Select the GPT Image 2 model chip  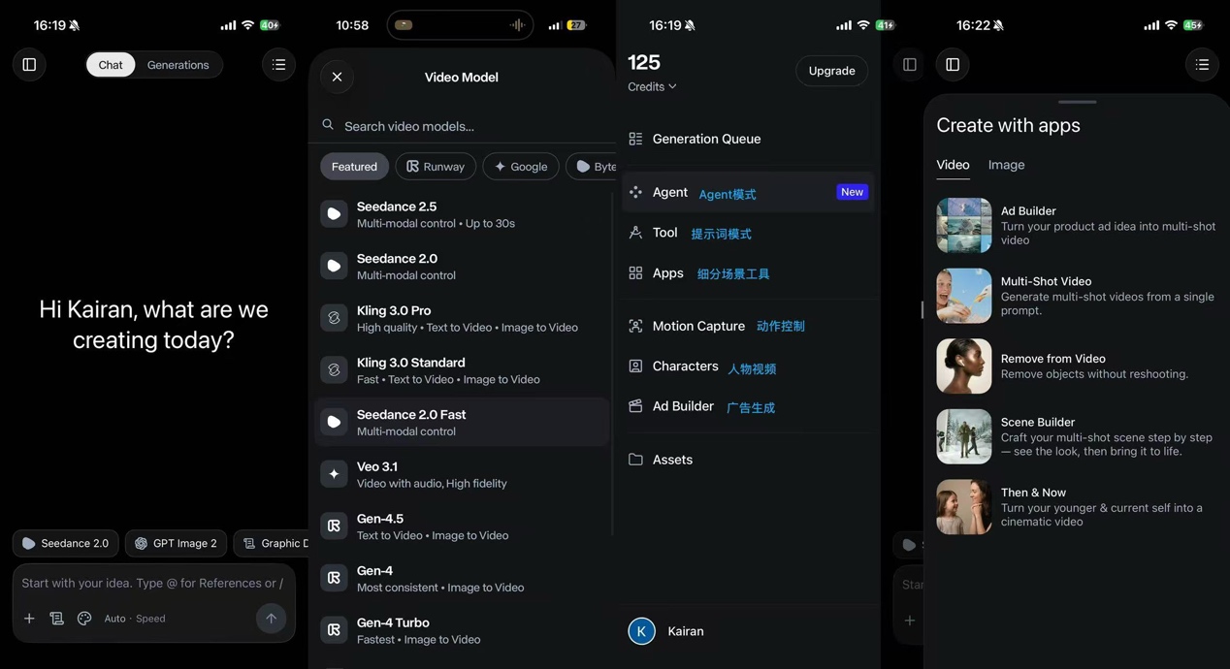coord(176,543)
